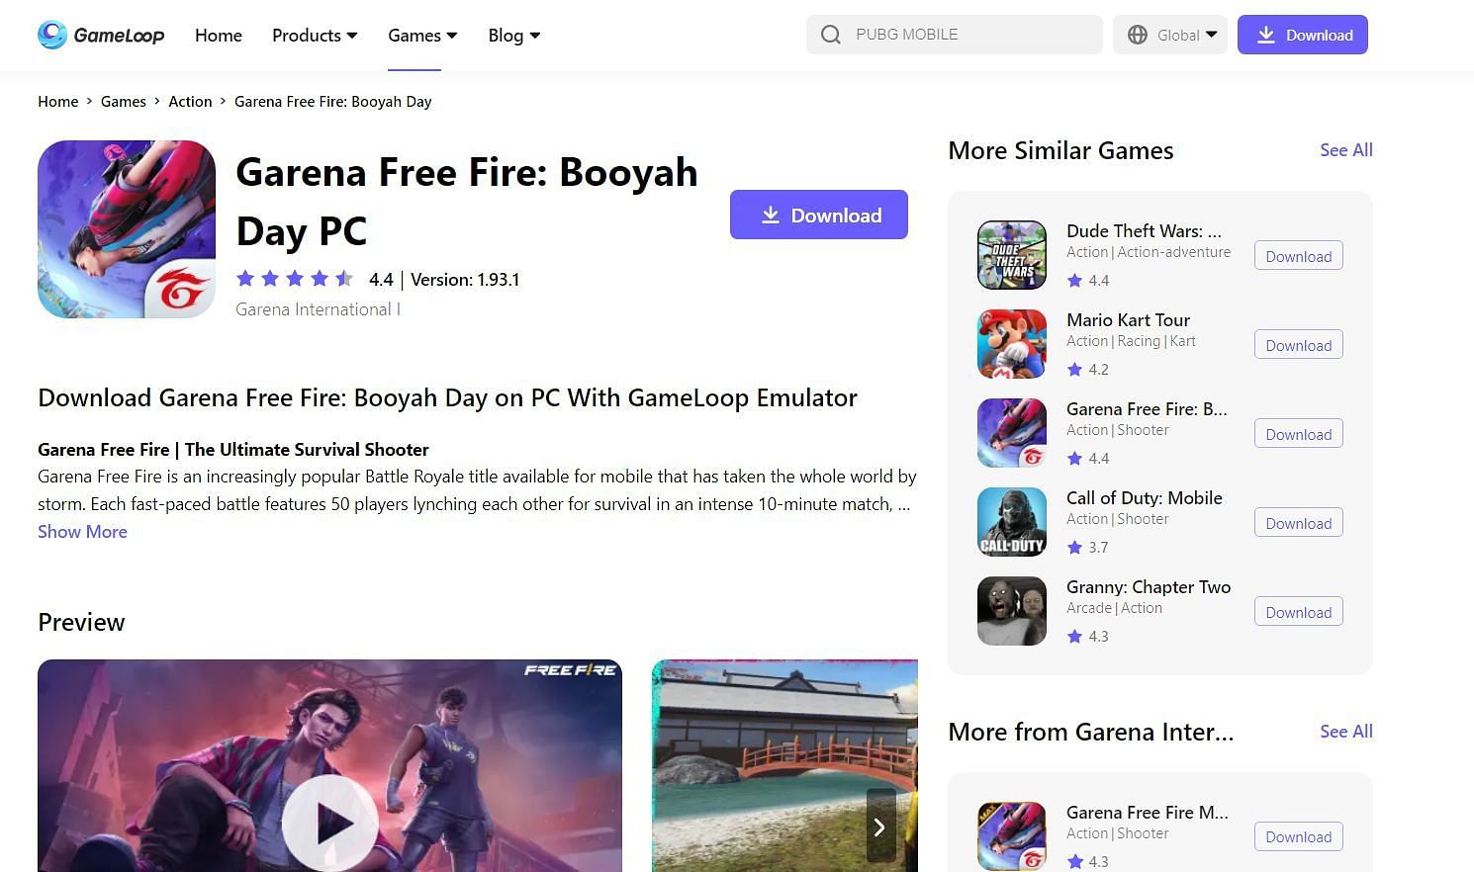This screenshot has height=872, width=1474.
Task: Download Mario Kart Tour
Action: (1298, 345)
